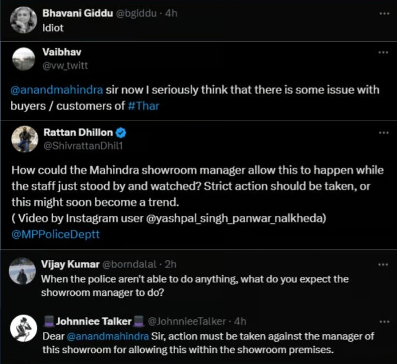Click the 4h timestamp on Johnniee Talker's reply

coord(240,321)
